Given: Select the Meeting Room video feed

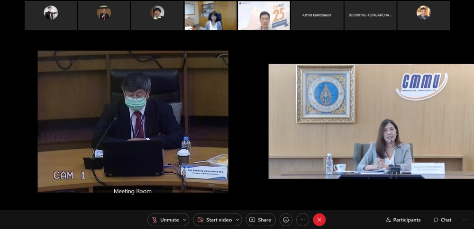Looking at the screenshot, I should pos(133,121).
